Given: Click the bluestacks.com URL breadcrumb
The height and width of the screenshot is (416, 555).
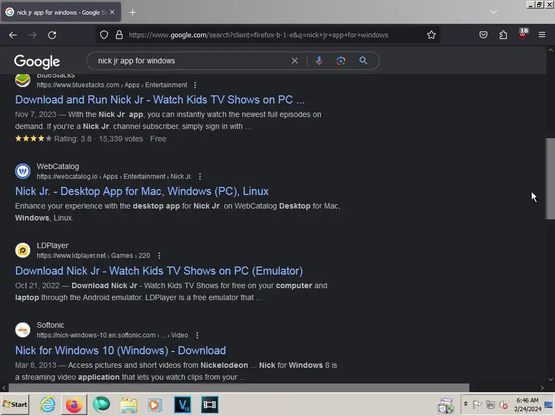Looking at the screenshot, I should [x=112, y=85].
